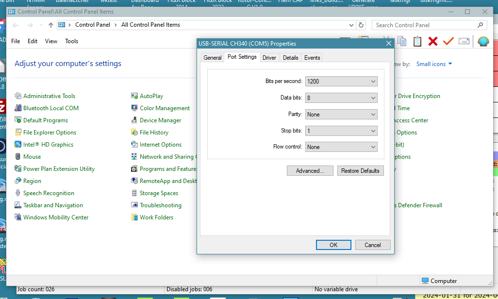This screenshot has height=299, width=498.
Task: Select the Port Settings tab
Action: click(x=242, y=57)
